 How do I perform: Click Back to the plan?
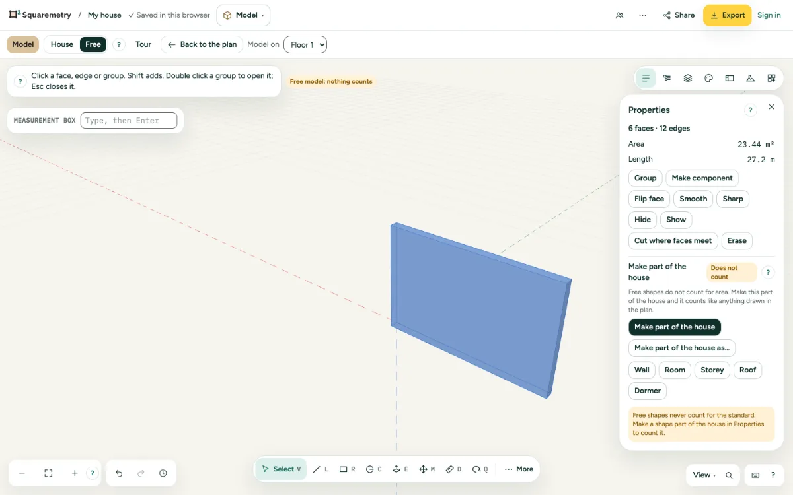pyautogui.click(x=202, y=44)
